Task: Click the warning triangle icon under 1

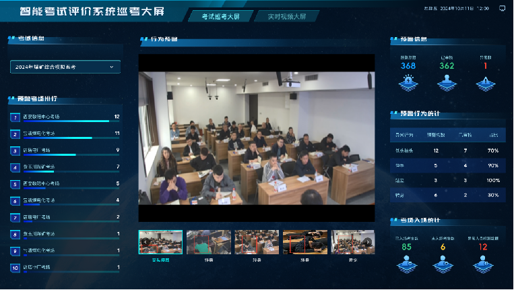Action: click(x=484, y=82)
